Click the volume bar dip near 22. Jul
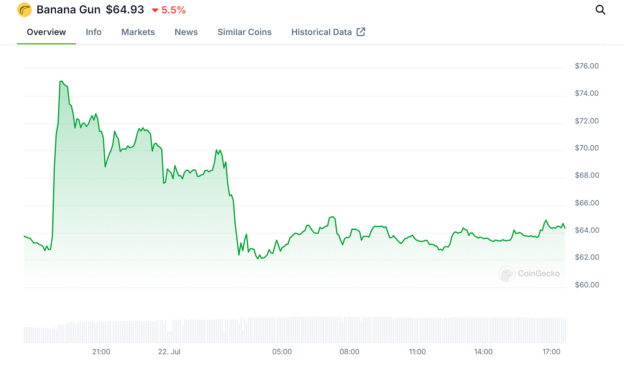Screen dimensions: 624x368 (x=169, y=337)
